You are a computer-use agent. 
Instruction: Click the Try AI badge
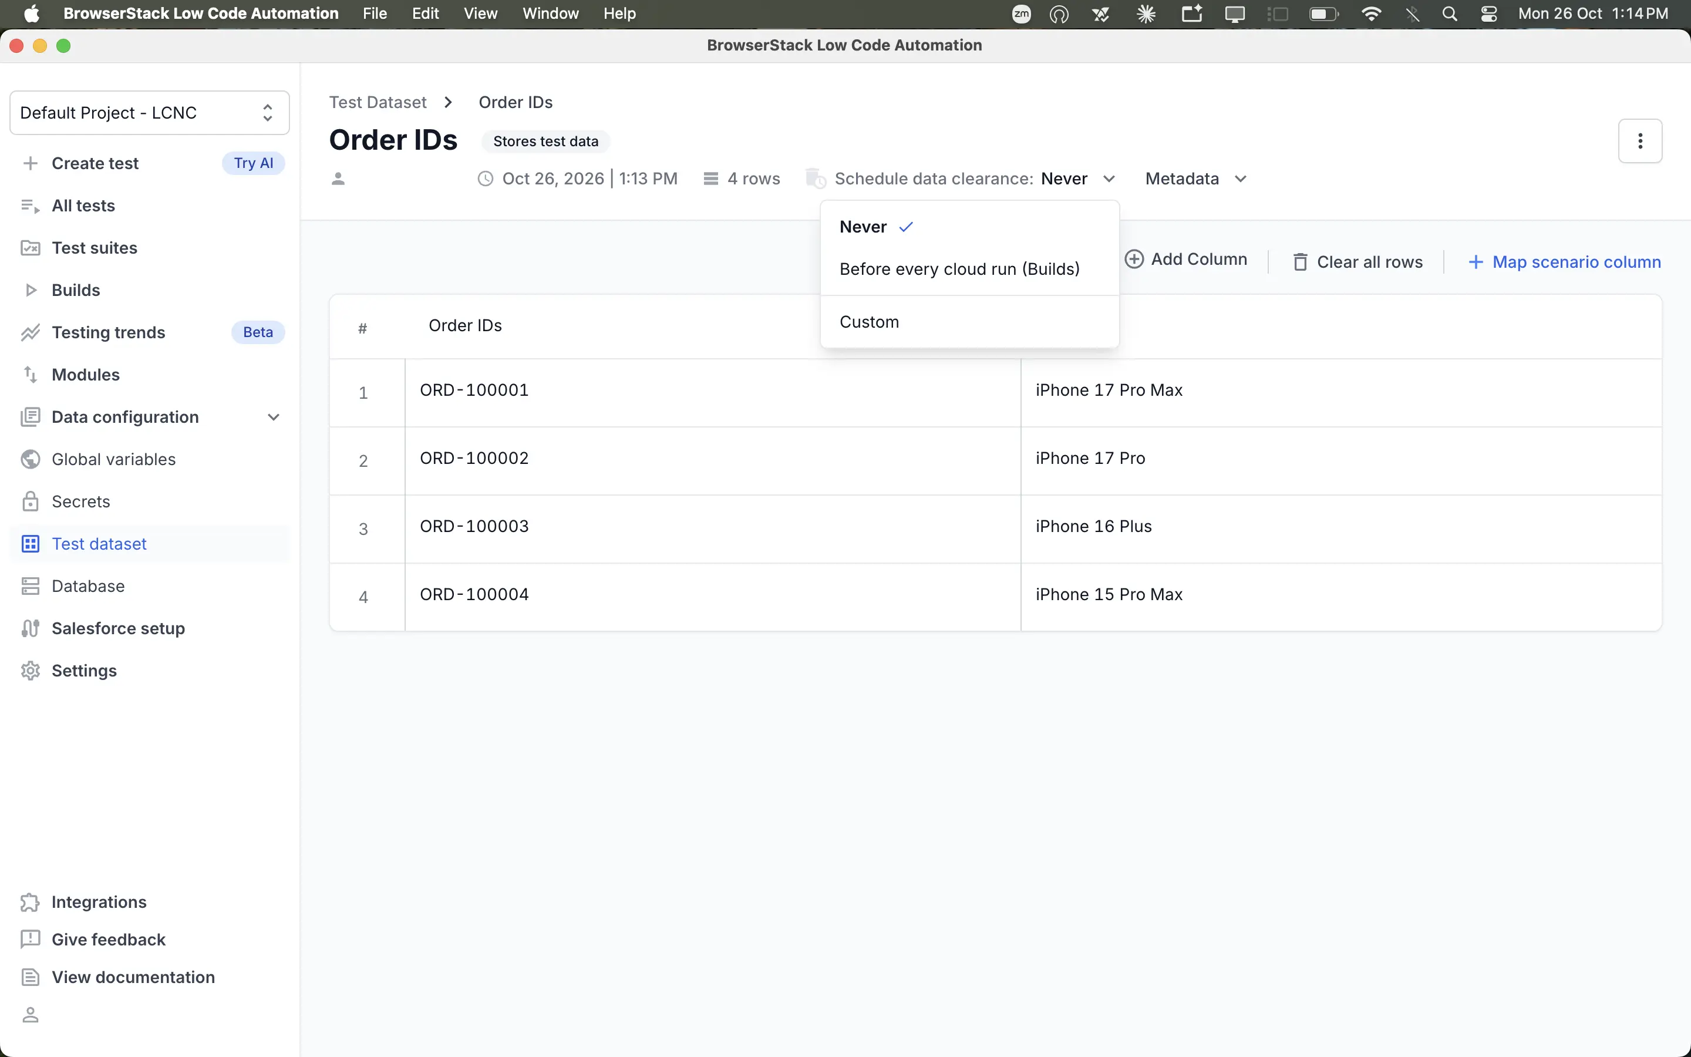[254, 164]
